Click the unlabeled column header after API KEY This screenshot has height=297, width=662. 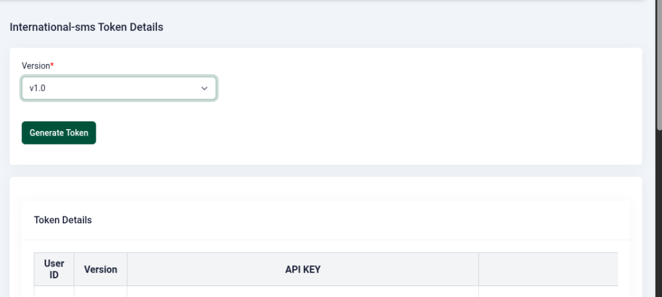click(x=548, y=269)
